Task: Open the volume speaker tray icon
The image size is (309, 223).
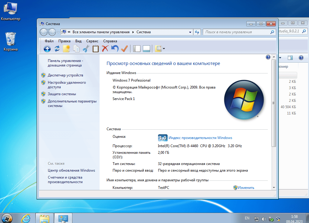Action: [264, 219]
